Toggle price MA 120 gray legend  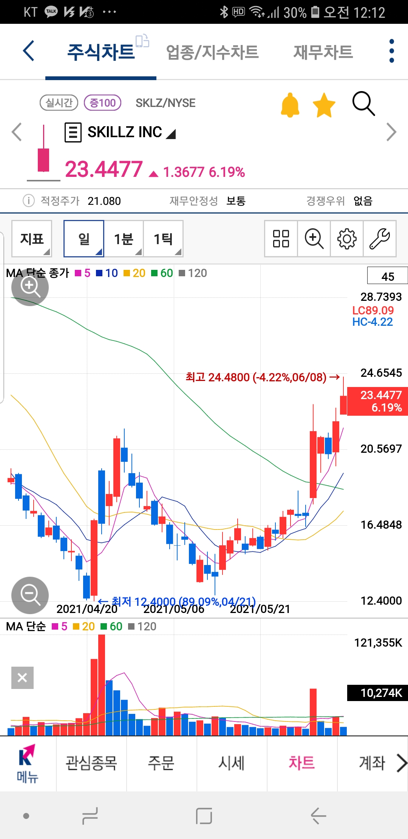tap(193, 273)
